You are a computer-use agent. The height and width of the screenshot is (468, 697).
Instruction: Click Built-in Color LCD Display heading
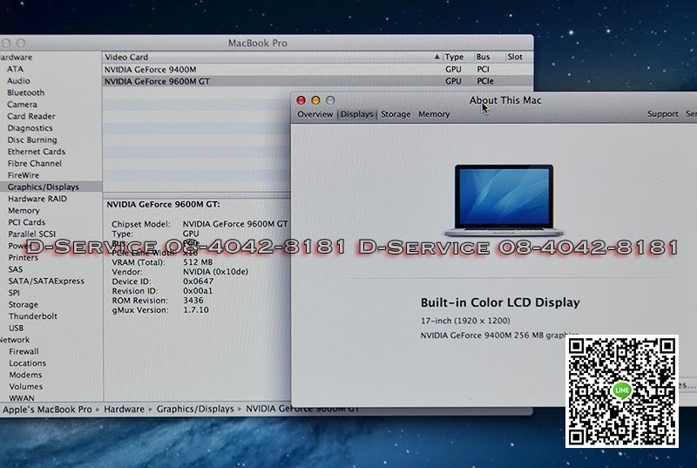tap(500, 302)
